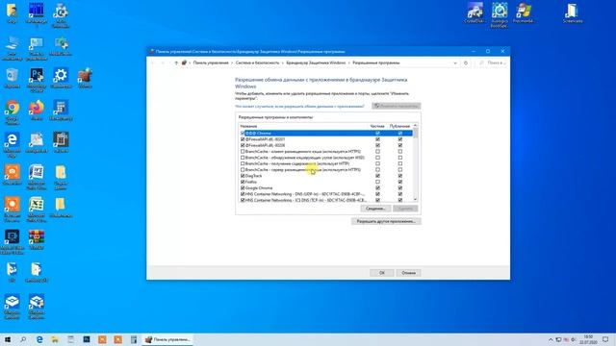Focus the Control Panel search field

492,62
